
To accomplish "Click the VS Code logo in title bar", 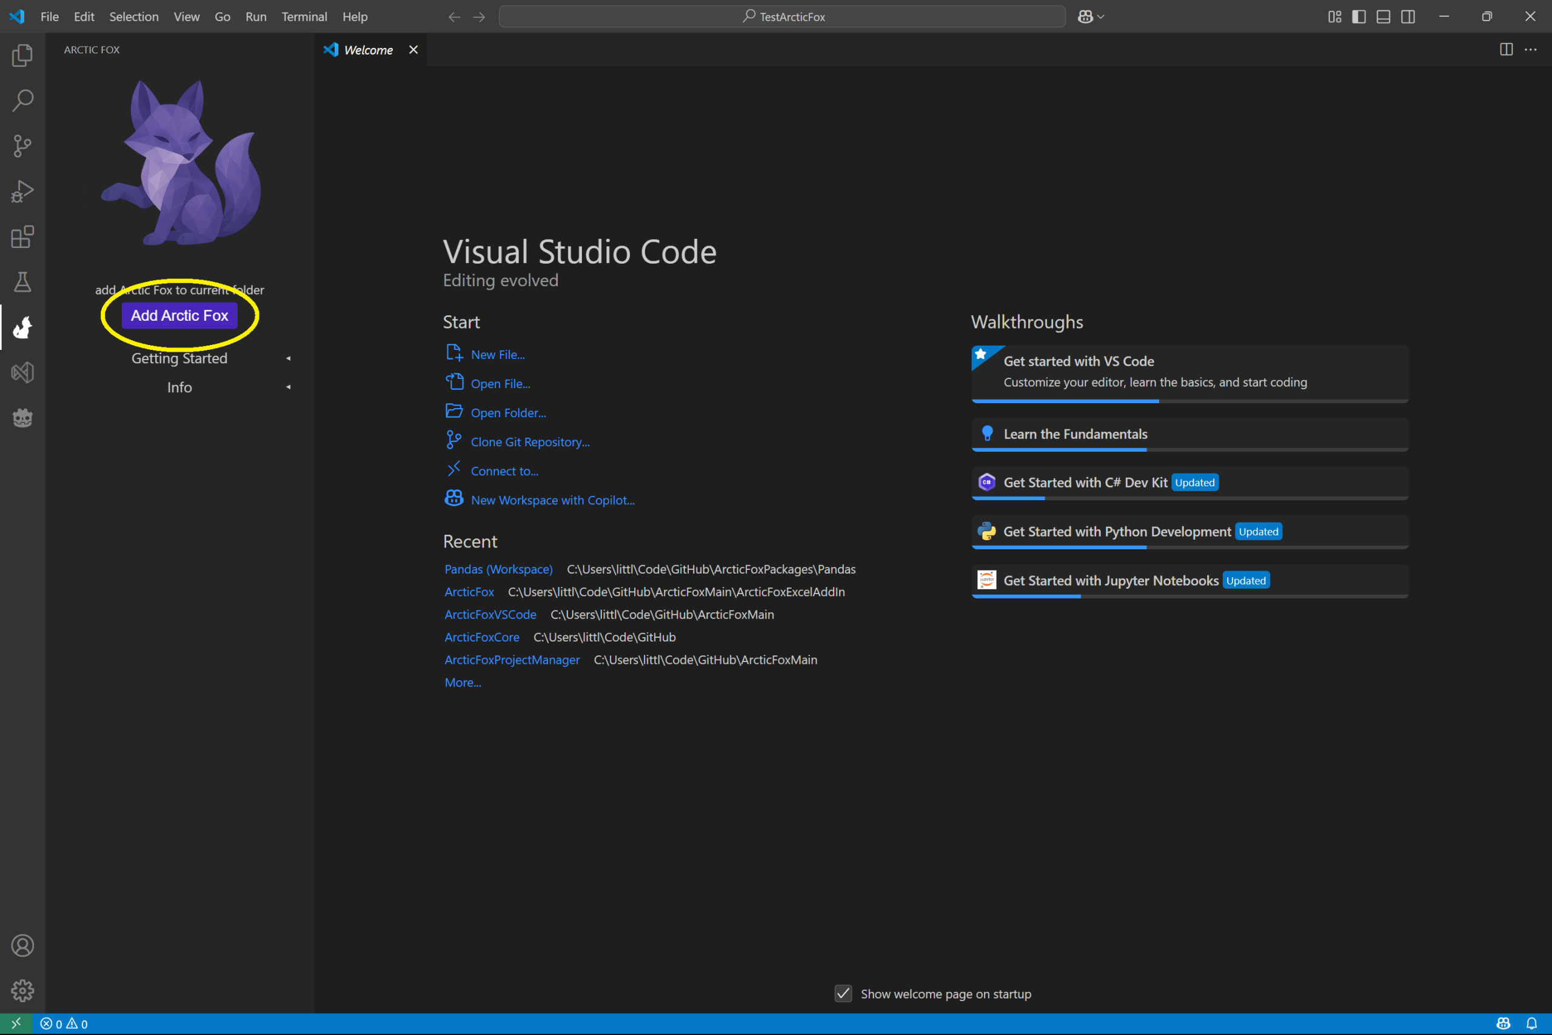I will click(x=17, y=16).
